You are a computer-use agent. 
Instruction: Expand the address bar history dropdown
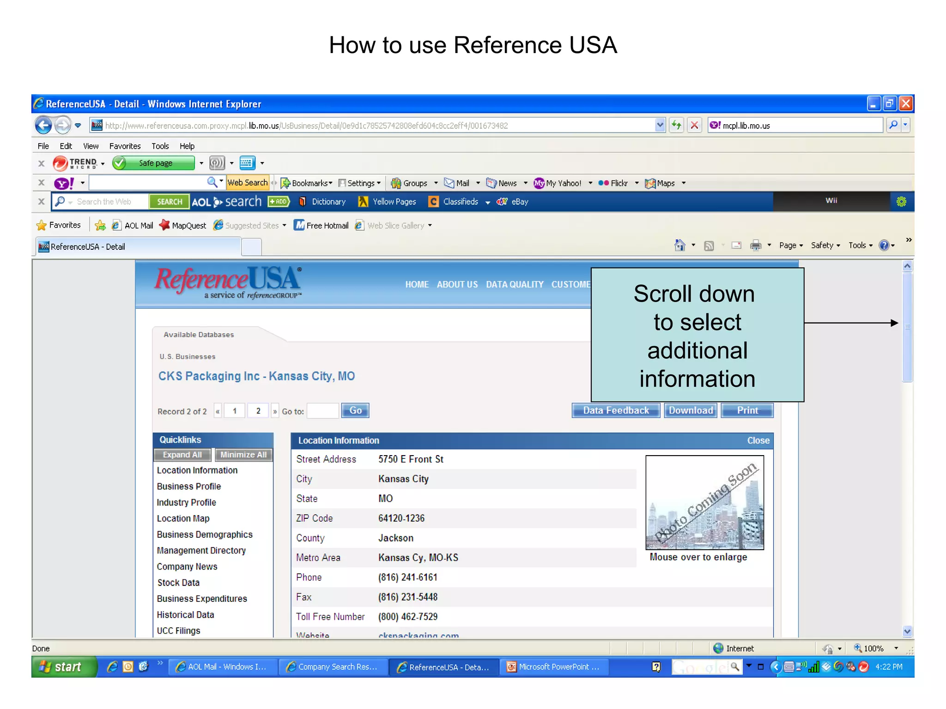click(x=660, y=125)
